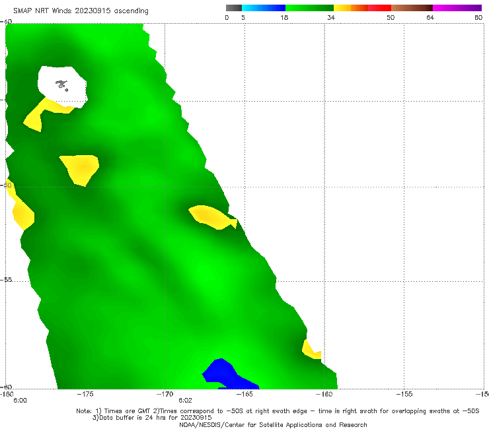Screen dimensions: 489x429
Task: Click the longitude label '-170'
Action: (x=165, y=394)
